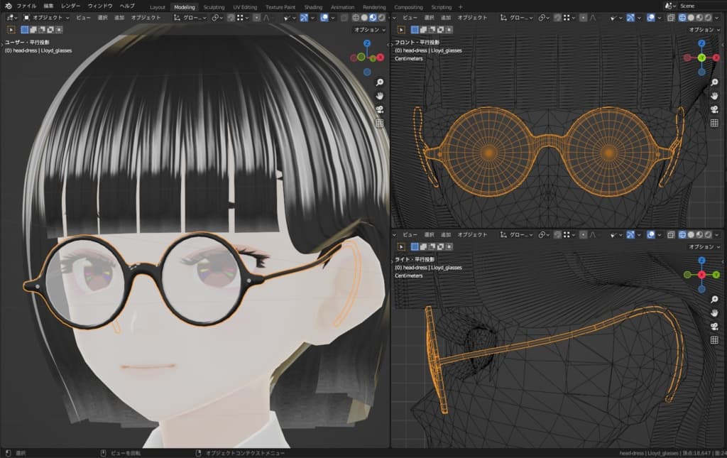
Task: Click the Blender logo icon in the menu bar
Action: tap(7, 6)
